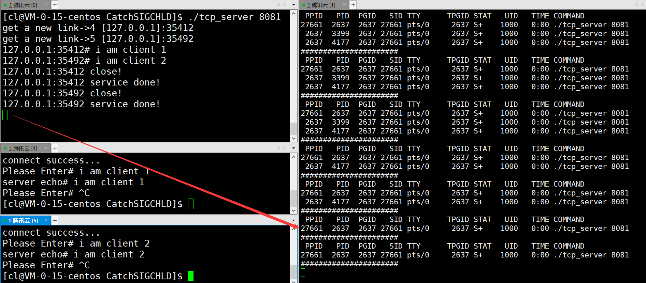Click the empty cursor line in tcp_server pane
The width and height of the screenshot is (646, 283).
click(x=5, y=115)
